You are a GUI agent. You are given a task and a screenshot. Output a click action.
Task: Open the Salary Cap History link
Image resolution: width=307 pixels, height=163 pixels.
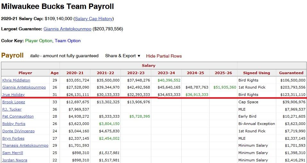tap(94, 19)
